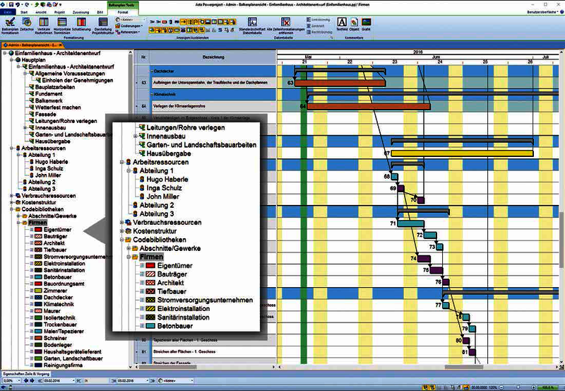
Task: Collapse the Arbeitsressourcen node
Action: coord(11,148)
